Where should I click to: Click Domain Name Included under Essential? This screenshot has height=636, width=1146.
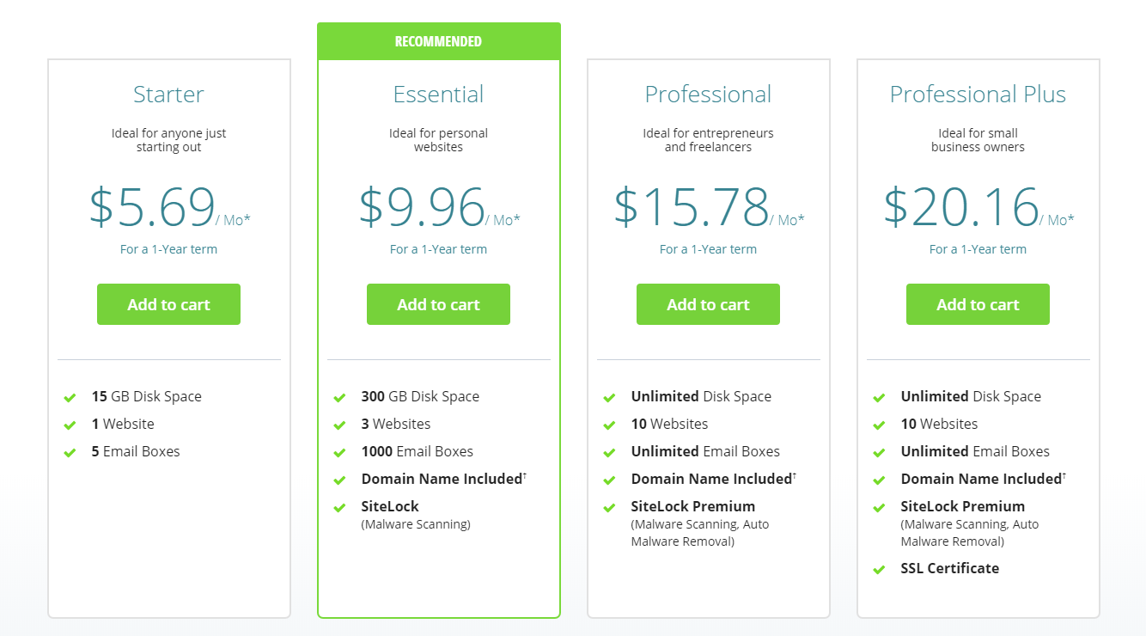click(442, 479)
